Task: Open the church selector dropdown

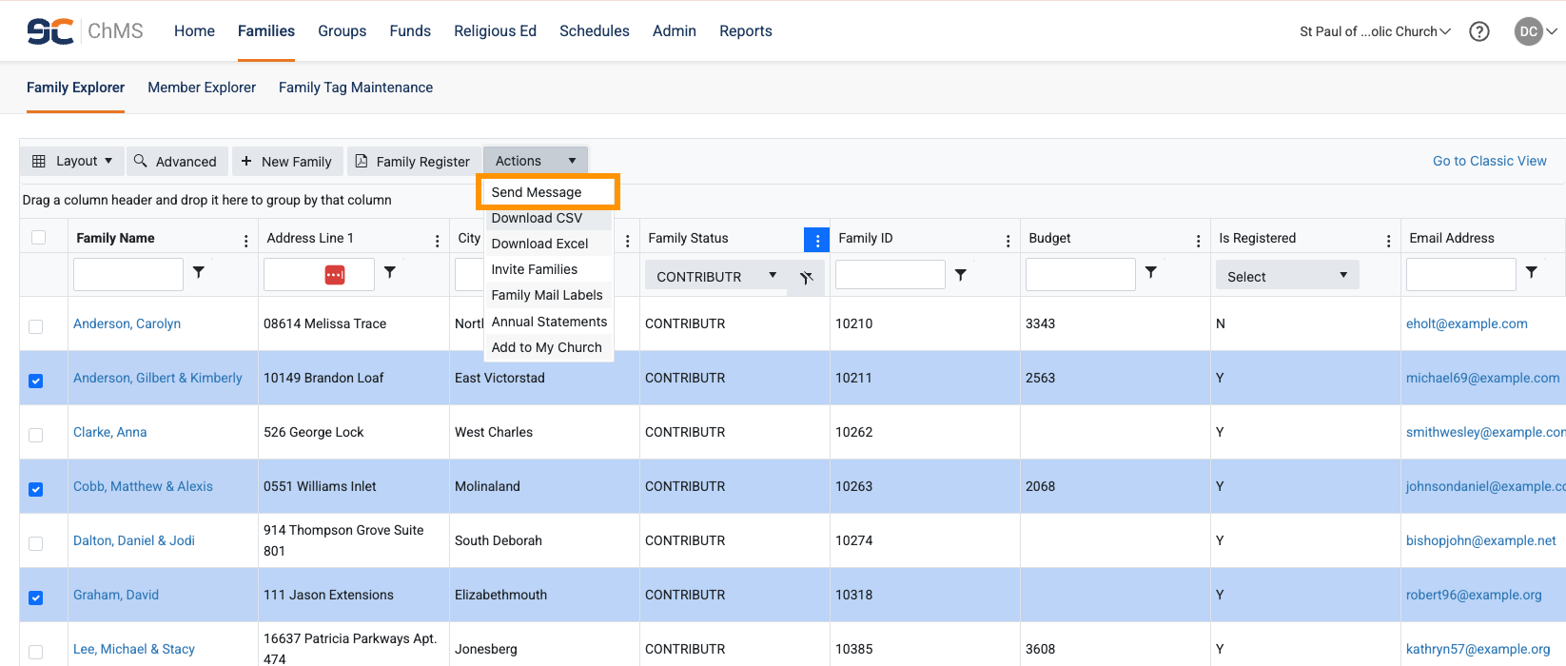Action: tap(1375, 31)
